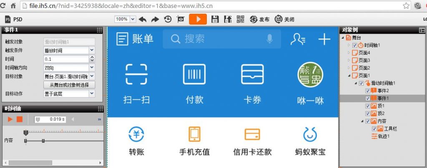This screenshot has width=427, height=168.
Task: Expand the 页面3 node
Action: pyautogui.click(x=349, y=60)
